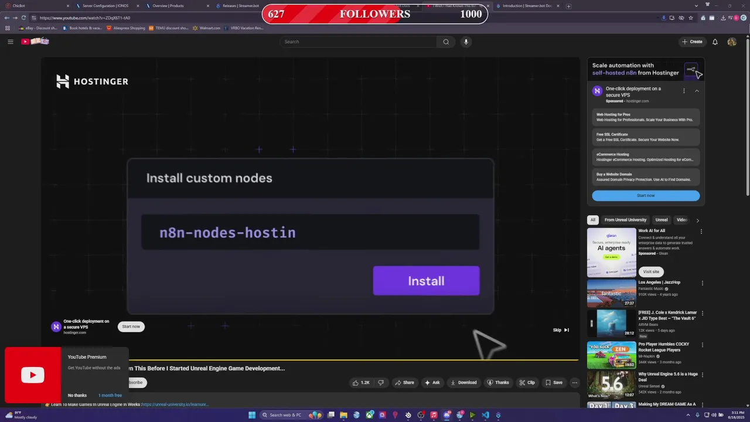Open options for Unreal Engine 5.6 video
Image resolution: width=750 pixels, height=422 pixels.
coord(702,375)
